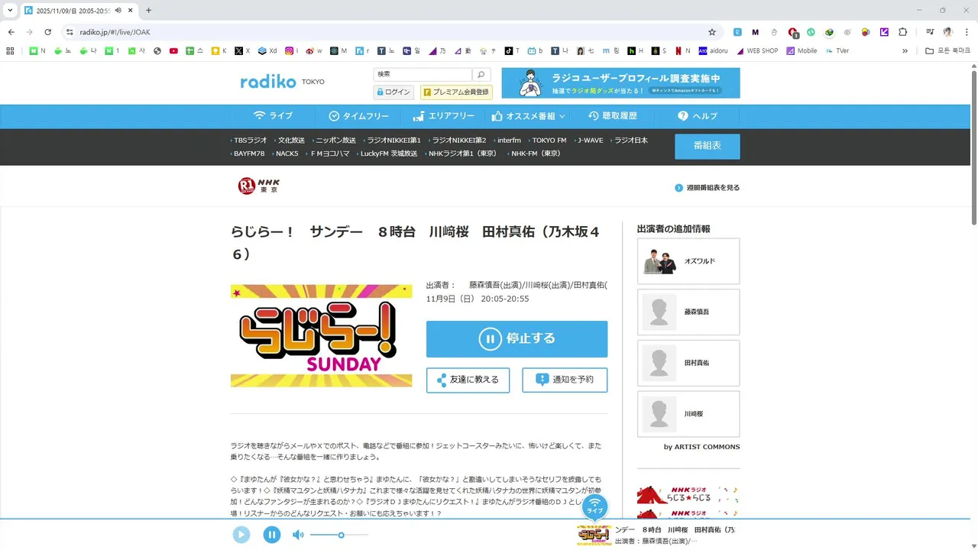Click the ログイン button
Screen dimensions: 978x550
393,92
